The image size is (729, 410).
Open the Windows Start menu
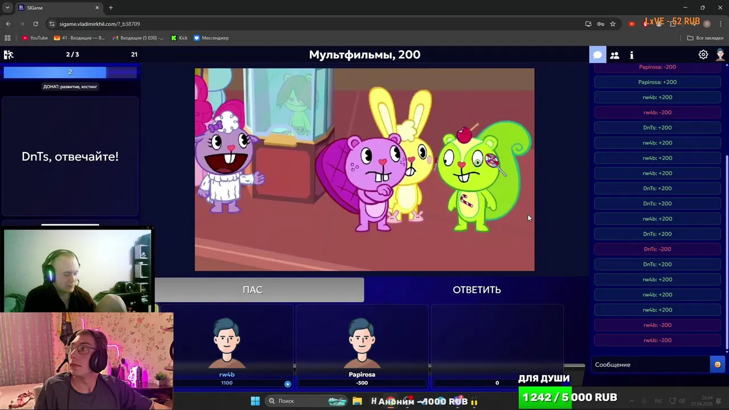[255, 401]
